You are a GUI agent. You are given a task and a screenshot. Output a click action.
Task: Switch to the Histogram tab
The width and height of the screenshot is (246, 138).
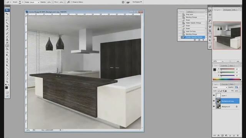coord(227,10)
